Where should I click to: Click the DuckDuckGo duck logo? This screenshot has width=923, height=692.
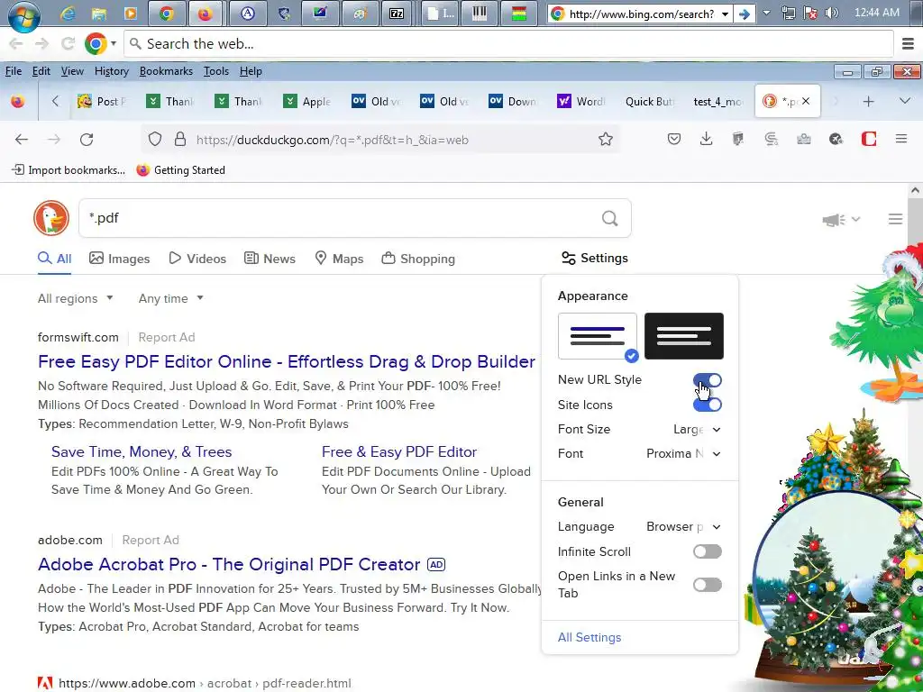coord(51,218)
